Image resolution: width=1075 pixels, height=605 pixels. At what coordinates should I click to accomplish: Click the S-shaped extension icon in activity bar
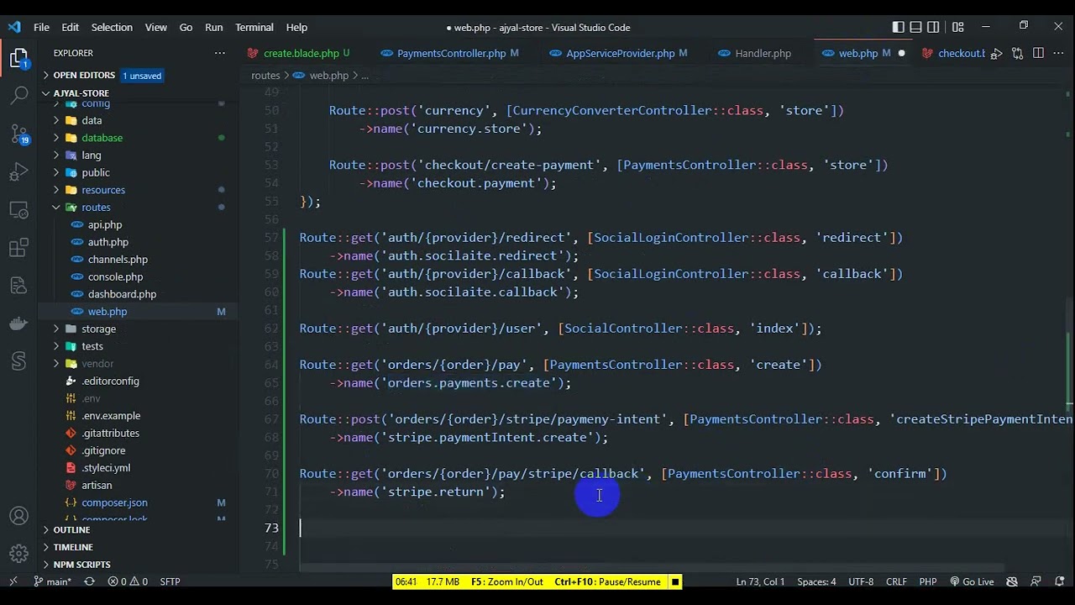click(18, 361)
